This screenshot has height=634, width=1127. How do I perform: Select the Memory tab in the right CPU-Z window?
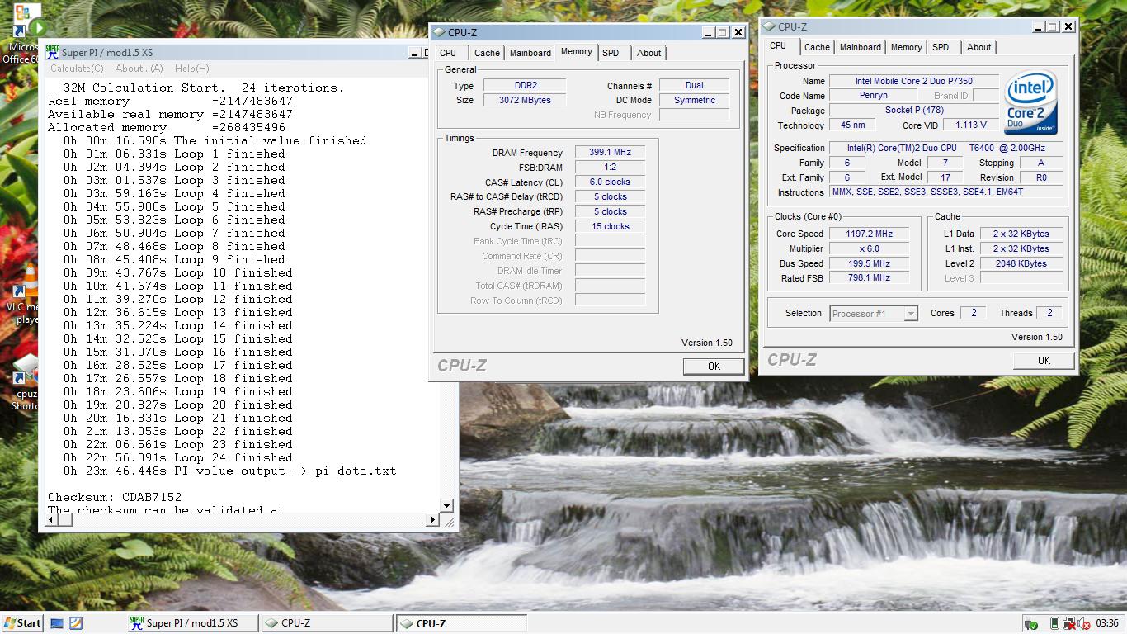(x=906, y=47)
